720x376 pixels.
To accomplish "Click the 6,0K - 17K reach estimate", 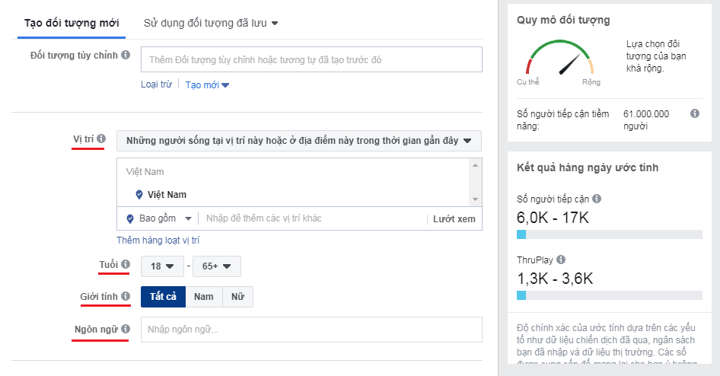I will click(x=553, y=218).
